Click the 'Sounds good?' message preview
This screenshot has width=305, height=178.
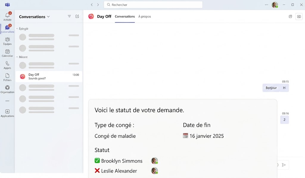[37, 78]
